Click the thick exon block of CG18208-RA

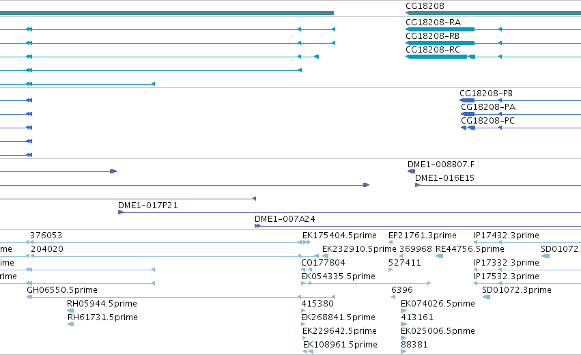click(440, 29)
